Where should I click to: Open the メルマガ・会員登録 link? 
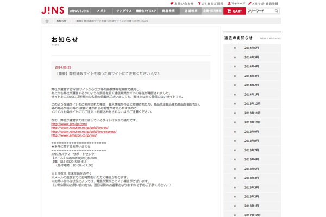(263, 4)
